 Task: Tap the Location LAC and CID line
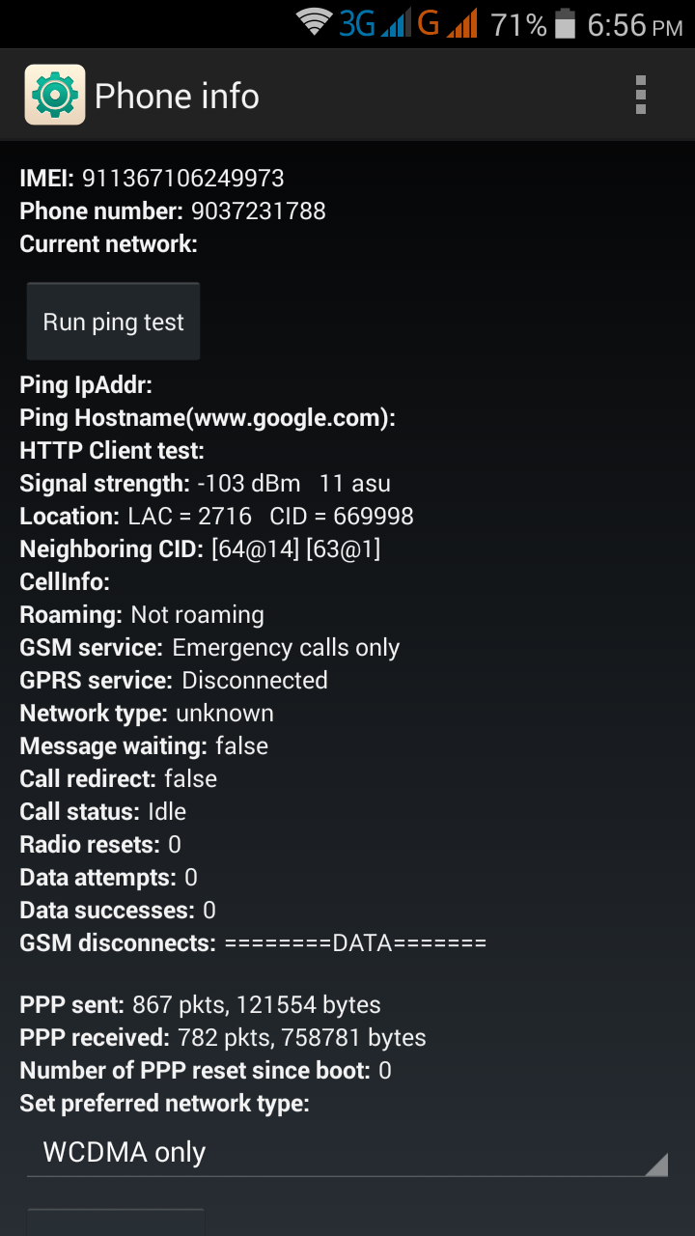[x=216, y=516]
